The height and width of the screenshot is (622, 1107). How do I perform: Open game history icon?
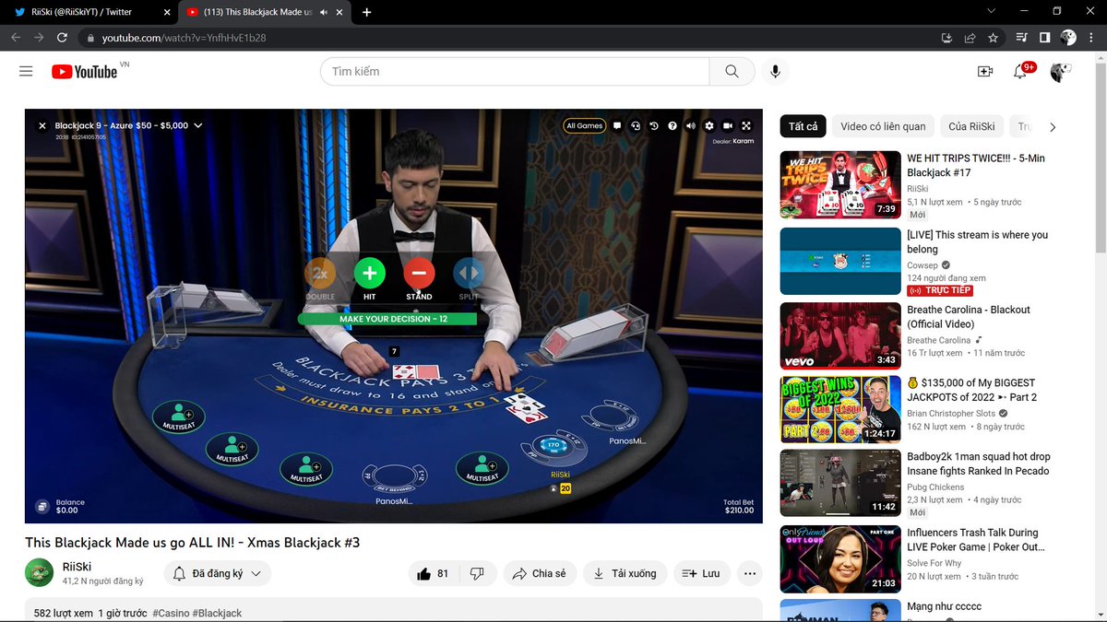[654, 125]
